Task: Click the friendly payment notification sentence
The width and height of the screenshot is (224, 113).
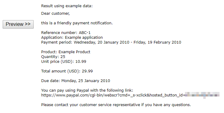Action: point(77,23)
